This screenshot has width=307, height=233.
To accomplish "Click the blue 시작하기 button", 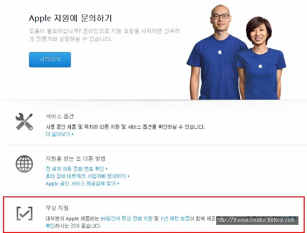I will coord(50,60).
